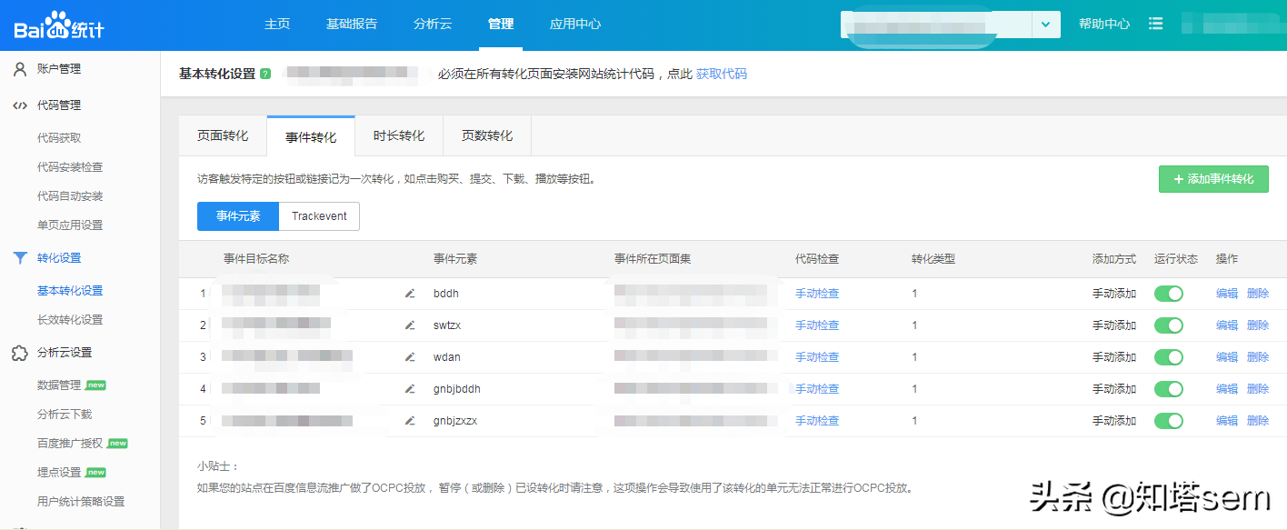Click the 代码管理 code brackets icon
Viewport: 1287px width, 530px height.
click(20, 105)
